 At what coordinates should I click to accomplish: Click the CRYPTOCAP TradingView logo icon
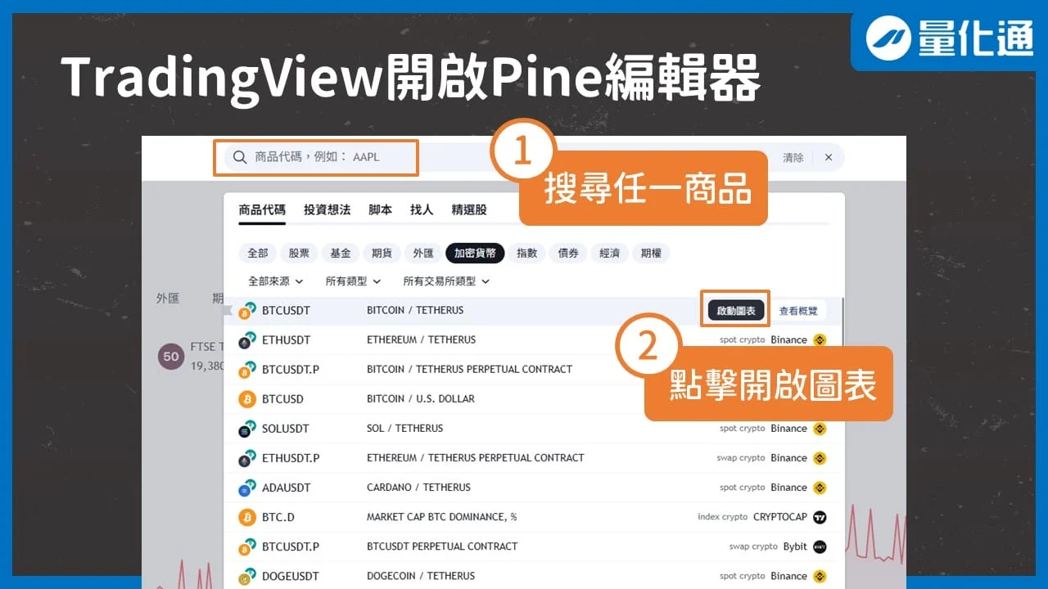[820, 517]
